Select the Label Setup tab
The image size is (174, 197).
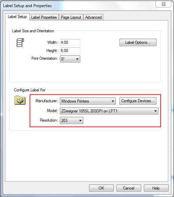click(17, 17)
